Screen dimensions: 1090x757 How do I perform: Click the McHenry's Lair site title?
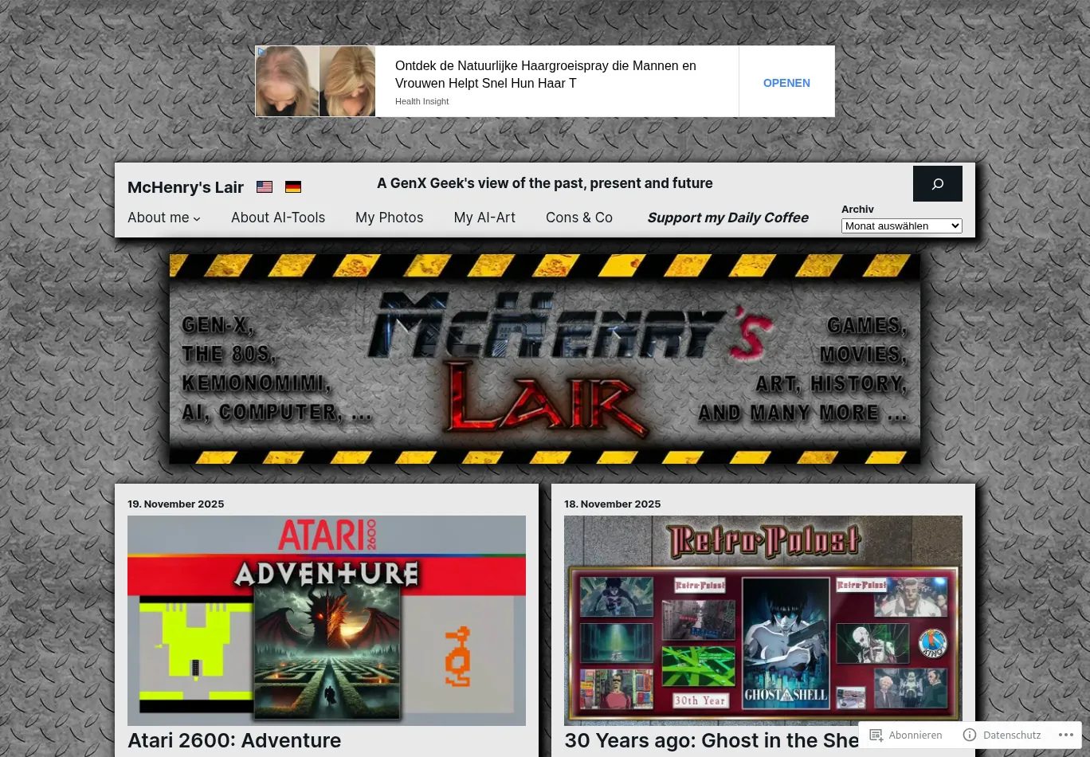point(186,187)
